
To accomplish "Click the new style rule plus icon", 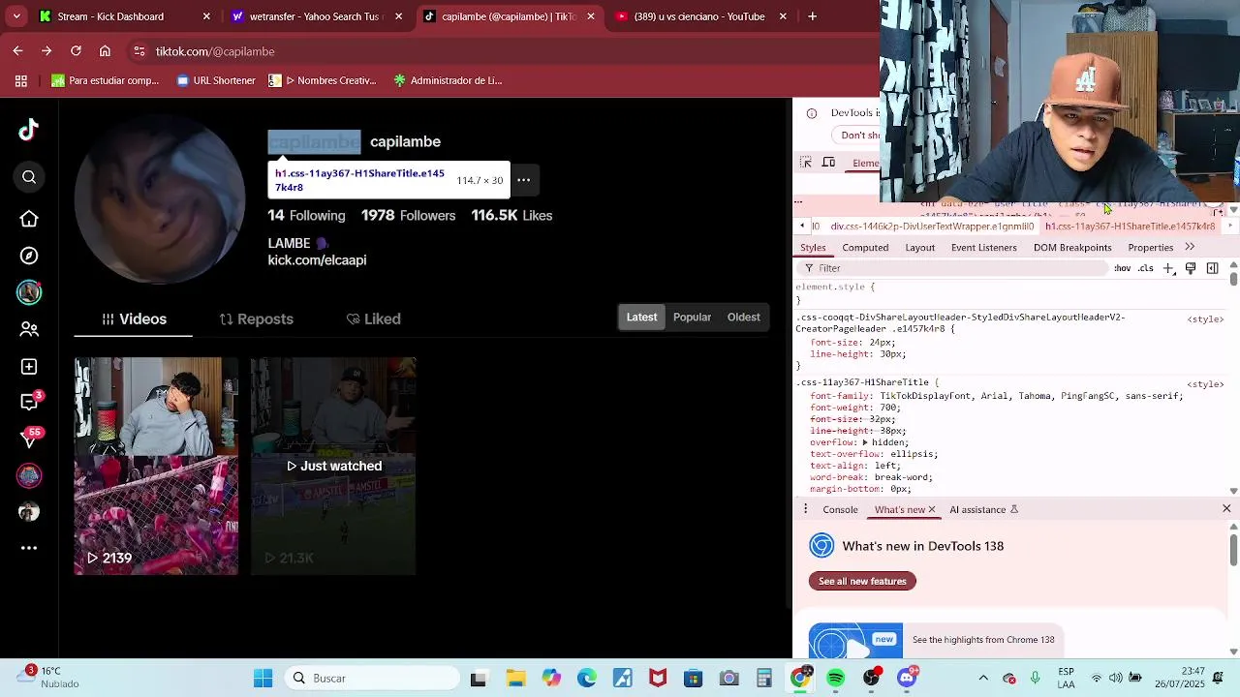I will coord(1168,268).
